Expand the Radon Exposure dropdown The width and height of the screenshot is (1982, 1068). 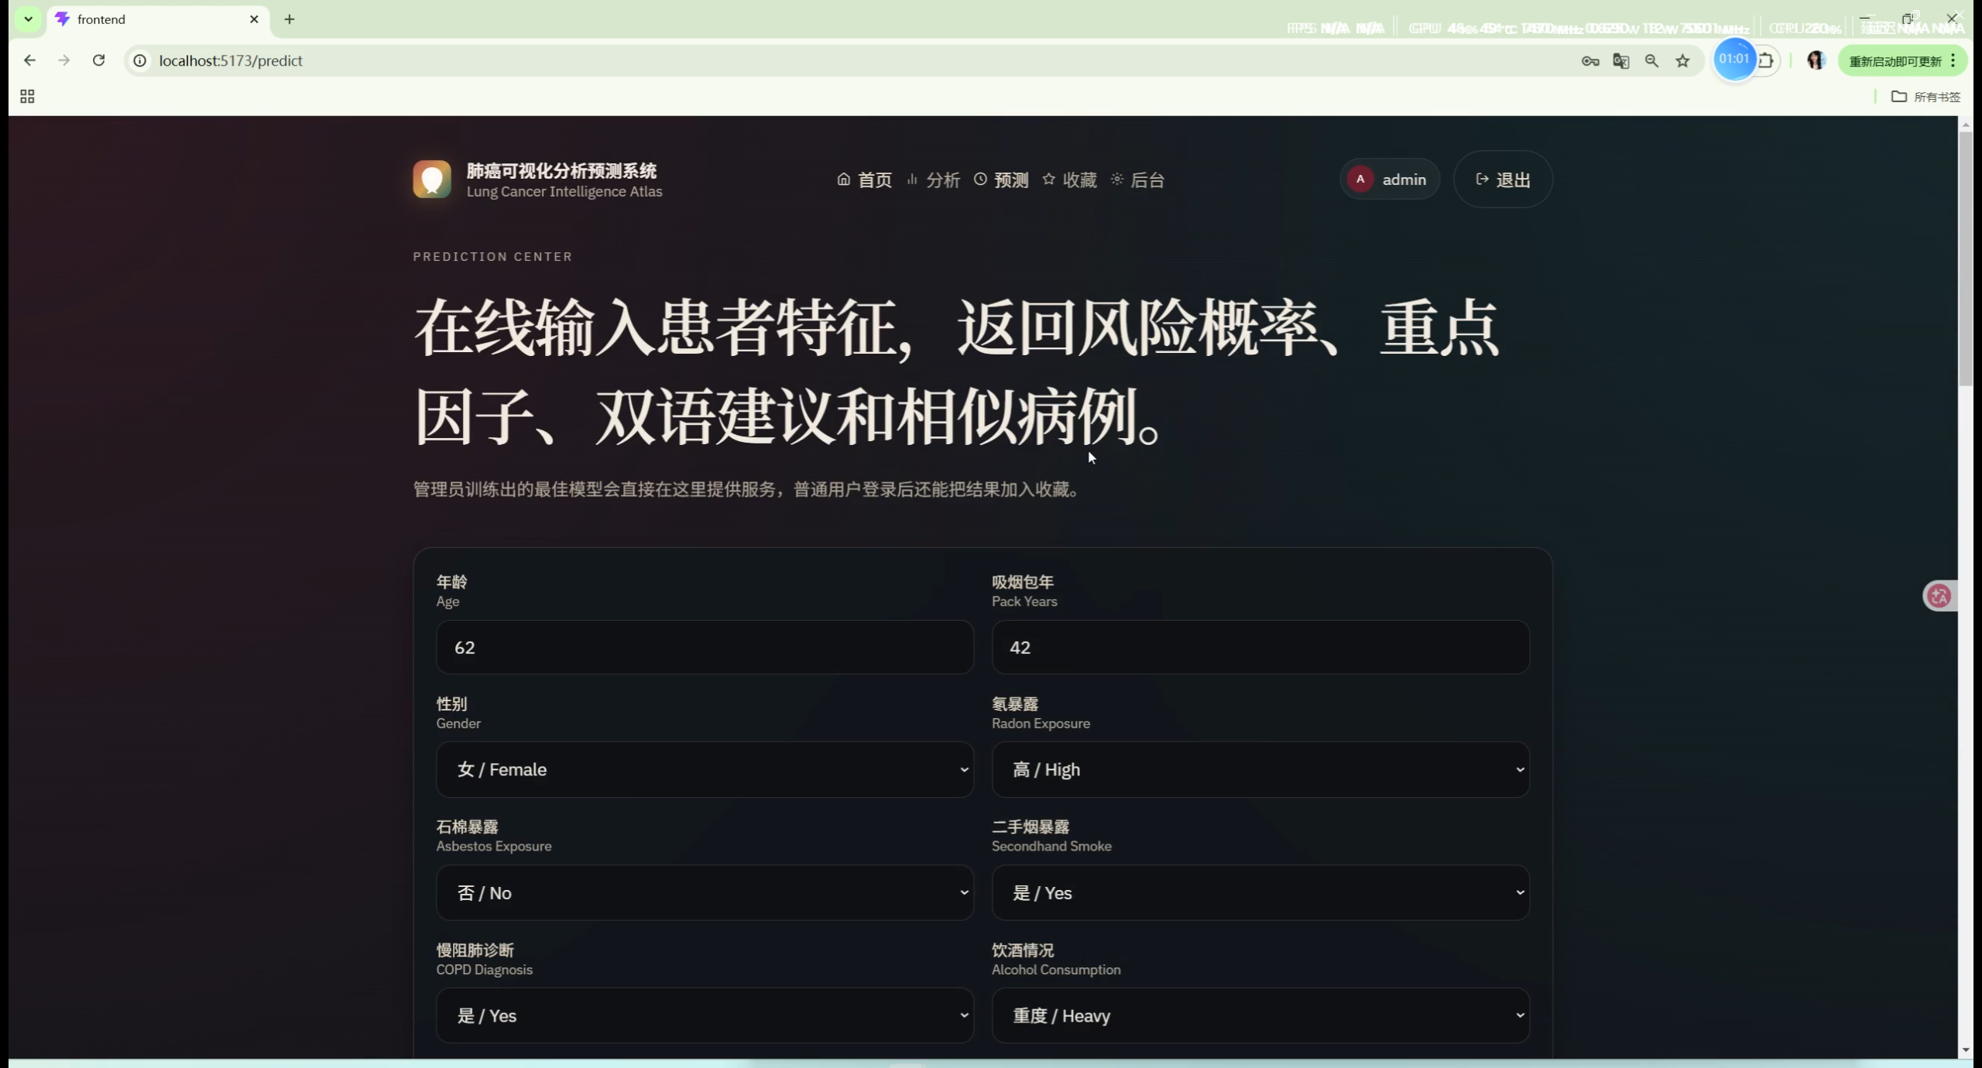(x=1260, y=769)
